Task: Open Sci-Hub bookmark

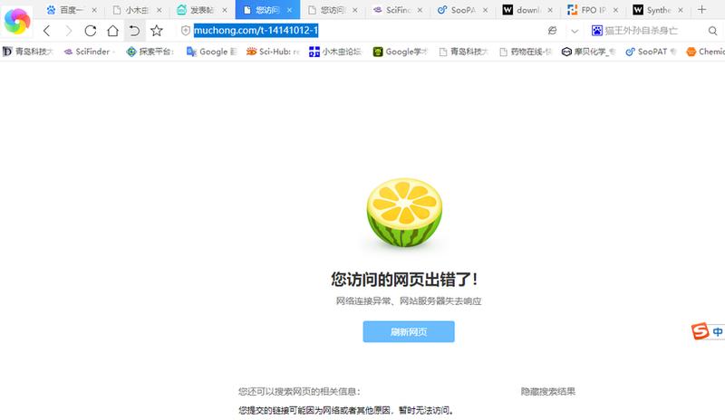Action: click(x=273, y=52)
